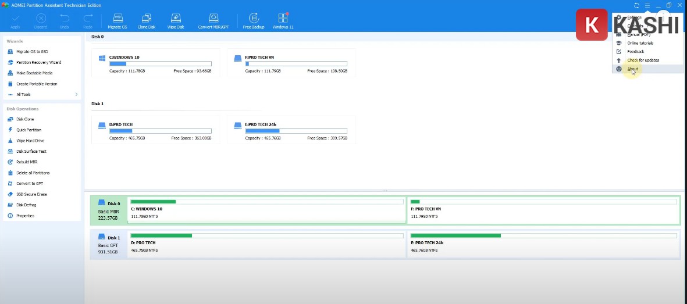Viewport: 687px width, 304px height.
Task: Open Online tutorials from the menu
Action: coord(640,43)
